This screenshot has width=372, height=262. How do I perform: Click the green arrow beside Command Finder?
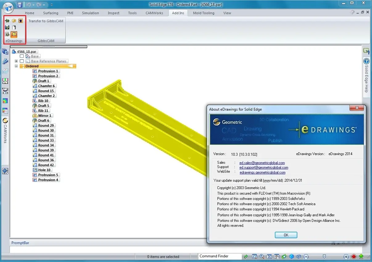[246, 256]
